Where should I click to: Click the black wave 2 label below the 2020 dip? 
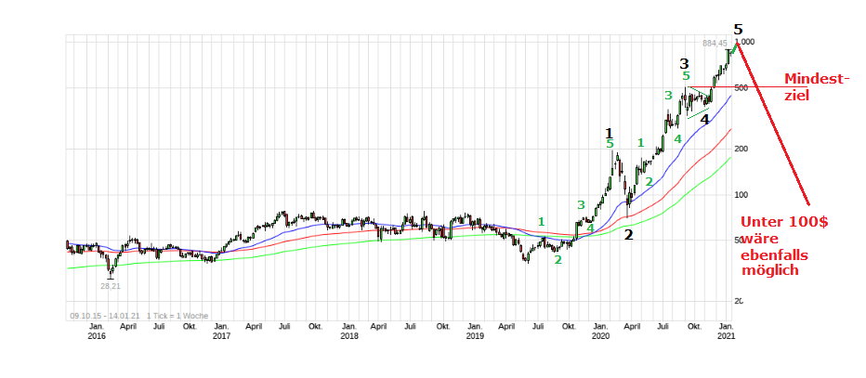tap(629, 235)
